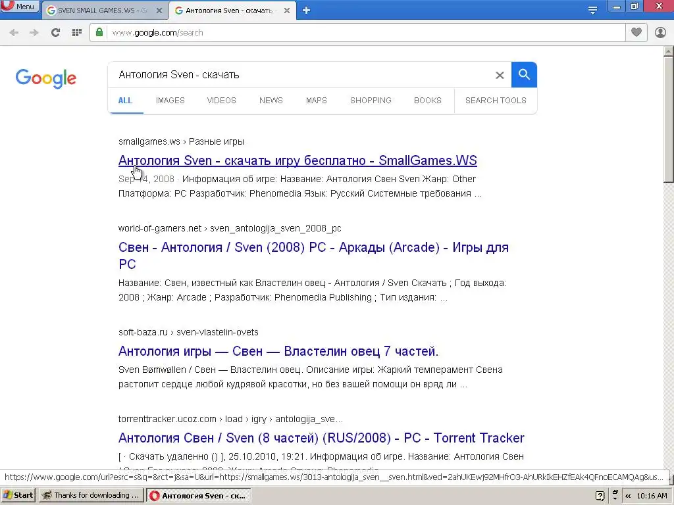Expand hidden system tray icons
This screenshot has width=674, height=505.
(628, 496)
